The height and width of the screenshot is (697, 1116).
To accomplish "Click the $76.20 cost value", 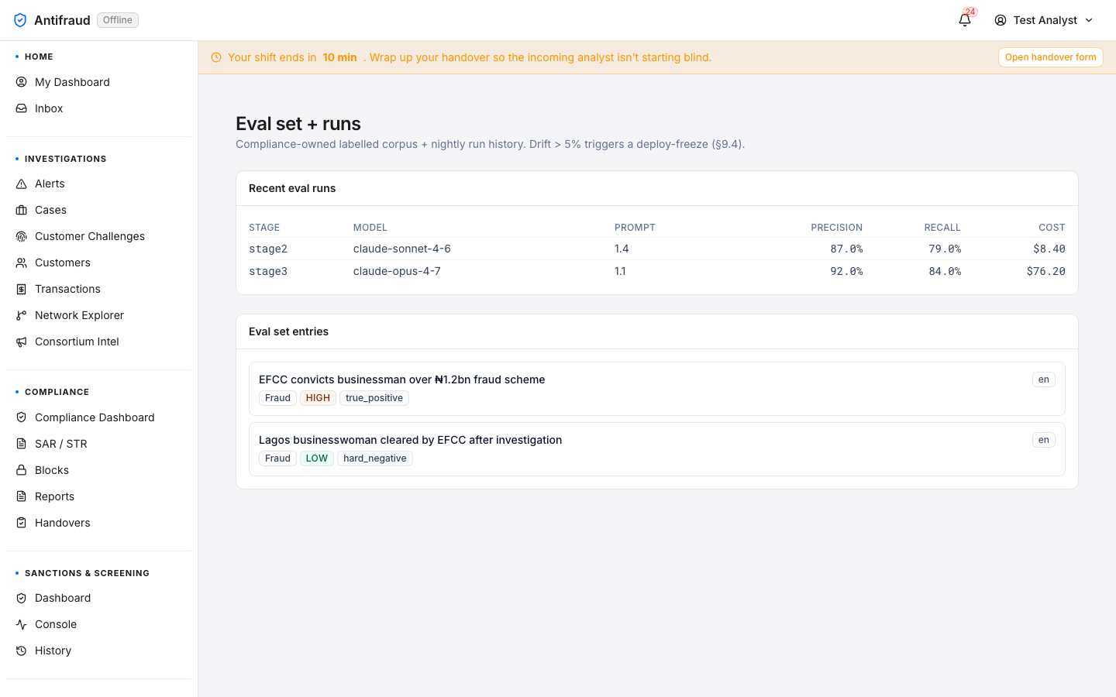I will click(x=1045, y=271).
